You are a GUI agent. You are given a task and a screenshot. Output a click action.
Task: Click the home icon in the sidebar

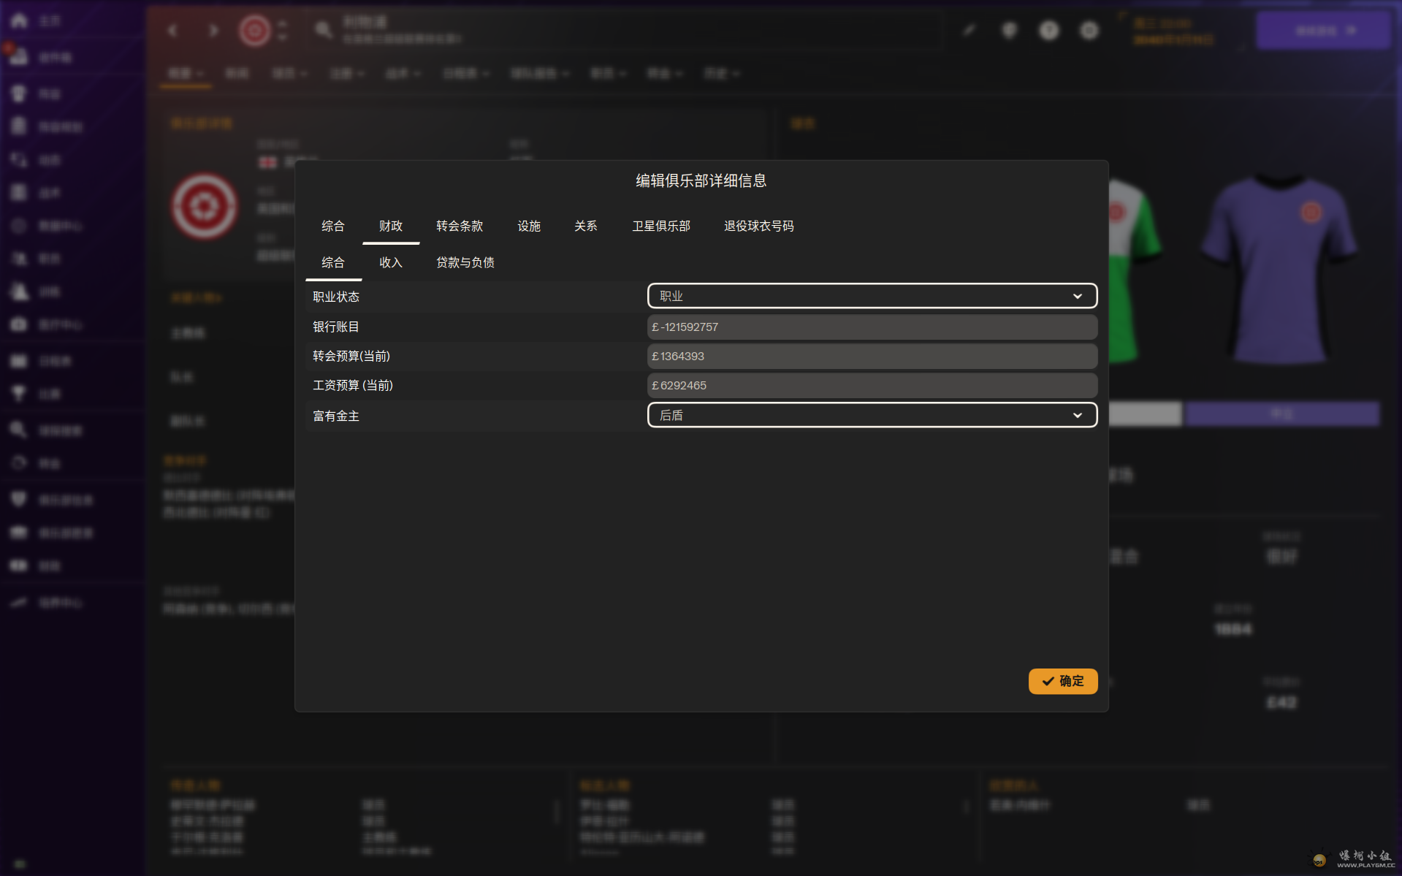tap(20, 20)
